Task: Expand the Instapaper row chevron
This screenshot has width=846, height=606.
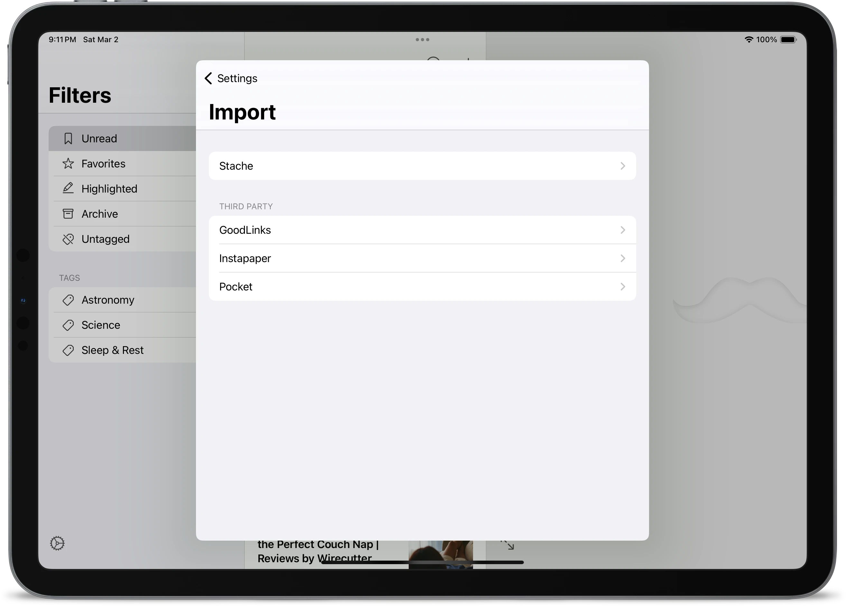Action: (623, 258)
